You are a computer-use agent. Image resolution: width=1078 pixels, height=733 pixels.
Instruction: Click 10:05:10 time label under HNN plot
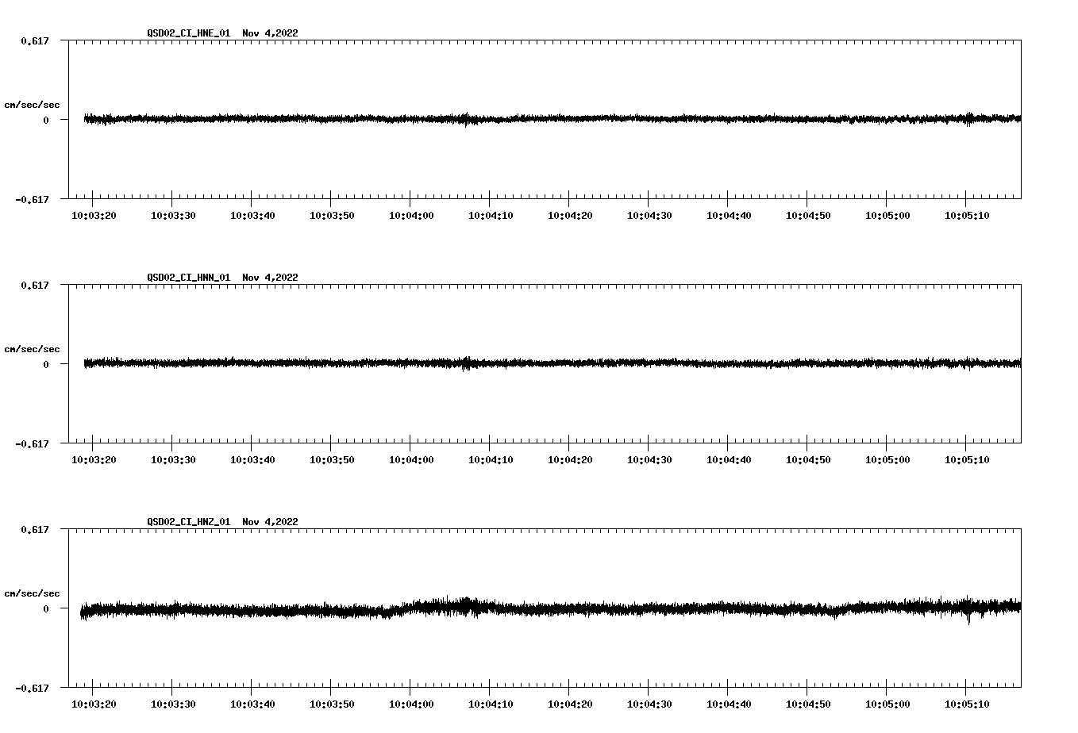tap(967, 460)
